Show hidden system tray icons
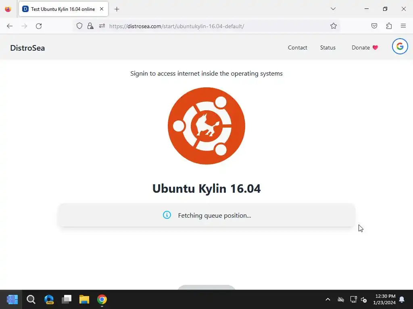The image size is (413, 309). tap(328, 299)
